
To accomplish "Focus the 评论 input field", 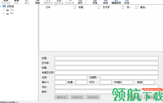I will (106, 87).
